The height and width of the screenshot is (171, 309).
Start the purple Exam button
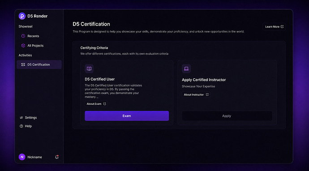[127, 116]
